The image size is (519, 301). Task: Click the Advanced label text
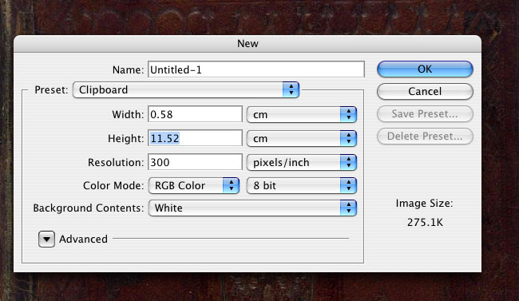pyautogui.click(x=83, y=239)
